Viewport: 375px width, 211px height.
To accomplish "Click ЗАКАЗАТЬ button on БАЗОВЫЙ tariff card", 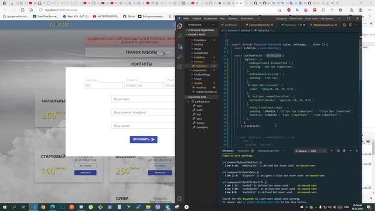I will [160, 173].
